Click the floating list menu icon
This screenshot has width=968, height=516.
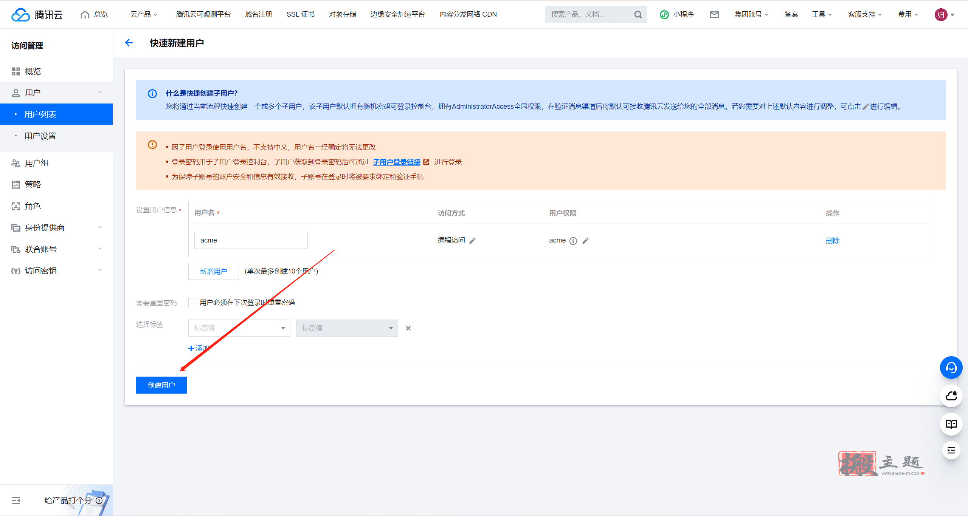click(x=951, y=450)
